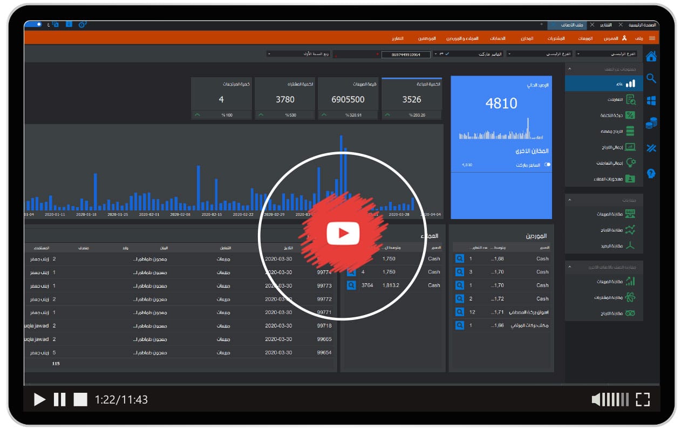Viewport: 681px width, 430px height.
Task: Open the المبيعات menu in the orange bar
Action: click(585, 38)
